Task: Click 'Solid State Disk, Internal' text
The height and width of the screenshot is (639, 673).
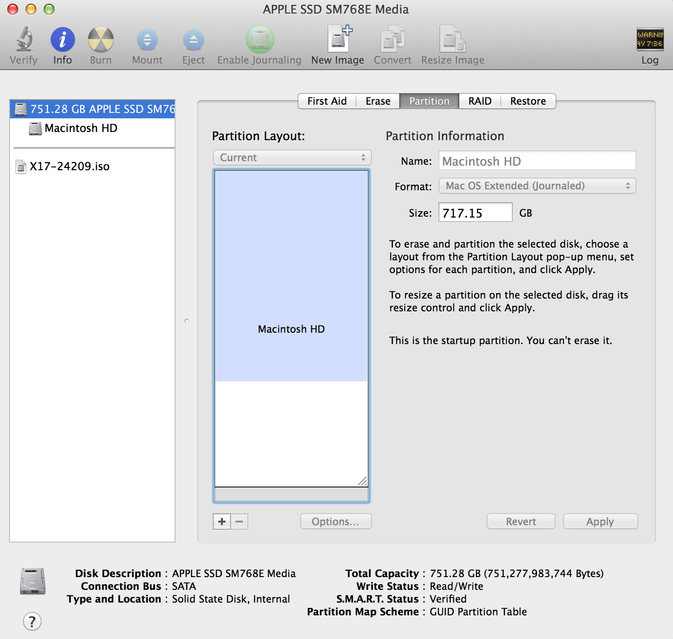Action: 231,599
